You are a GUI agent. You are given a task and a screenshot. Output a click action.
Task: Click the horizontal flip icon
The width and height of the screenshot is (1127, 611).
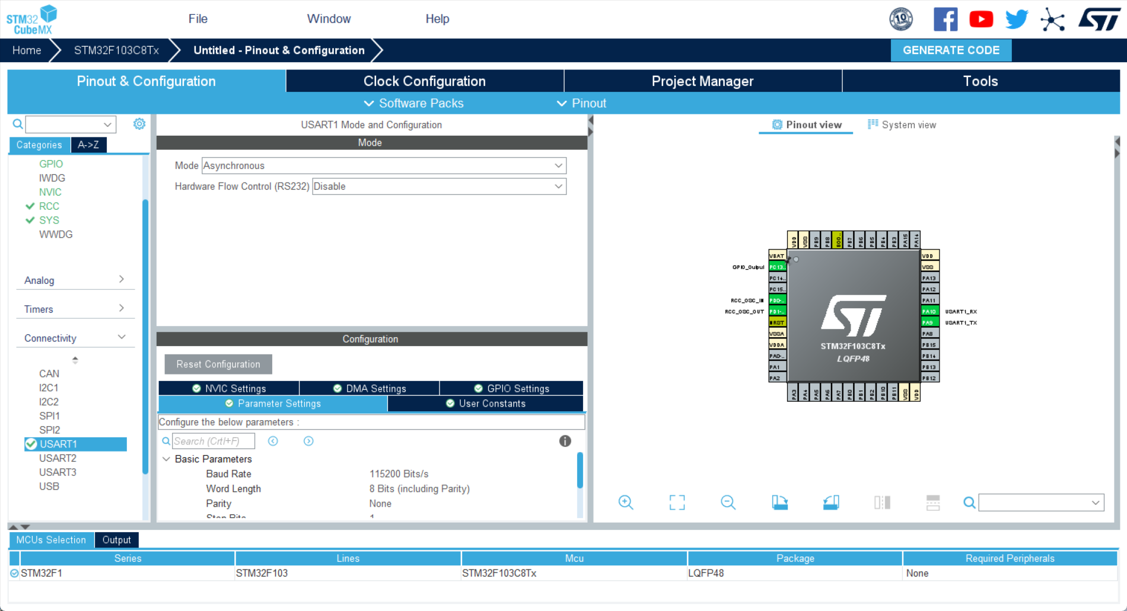tap(882, 503)
